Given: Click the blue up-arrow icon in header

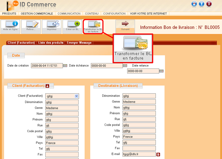Looking at the screenshot, I should tap(202, 4).
